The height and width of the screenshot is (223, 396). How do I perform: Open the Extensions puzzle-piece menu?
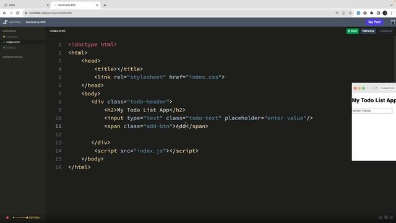[371, 13]
